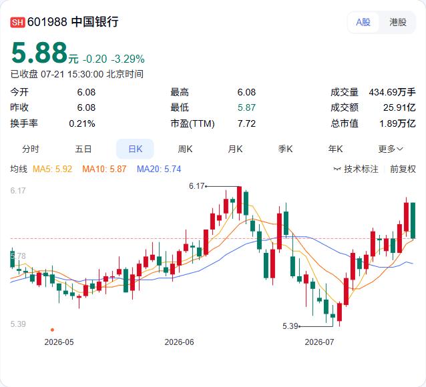Click the 换手率 0.21% value
The height and width of the screenshot is (387, 426).
(x=82, y=123)
